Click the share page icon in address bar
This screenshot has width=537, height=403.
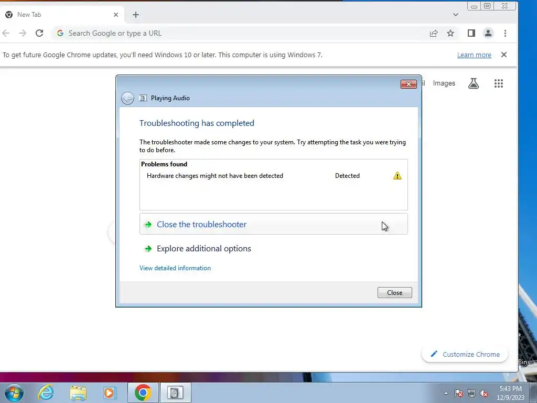[434, 33]
